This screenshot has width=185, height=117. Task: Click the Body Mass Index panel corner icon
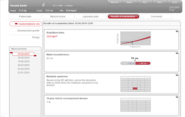(177, 31)
